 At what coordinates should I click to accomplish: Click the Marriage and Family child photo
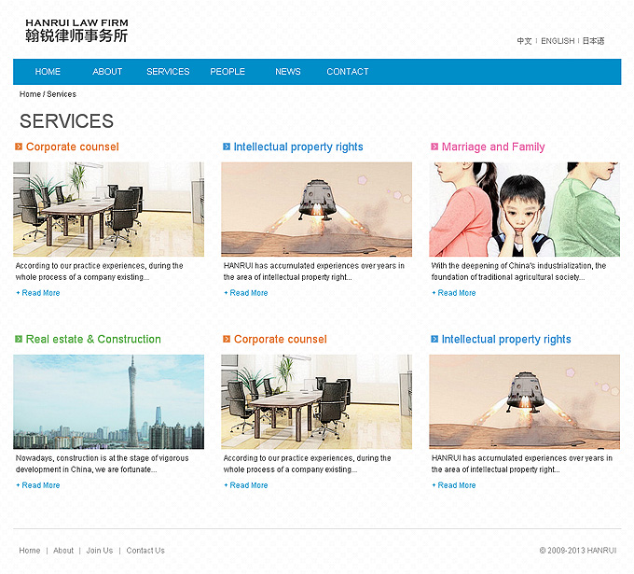coord(524,209)
